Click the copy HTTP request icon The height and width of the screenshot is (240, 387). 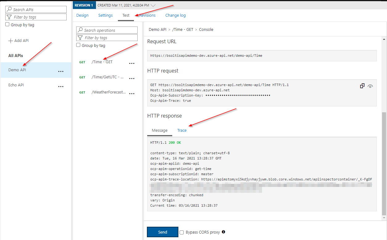click(362, 86)
